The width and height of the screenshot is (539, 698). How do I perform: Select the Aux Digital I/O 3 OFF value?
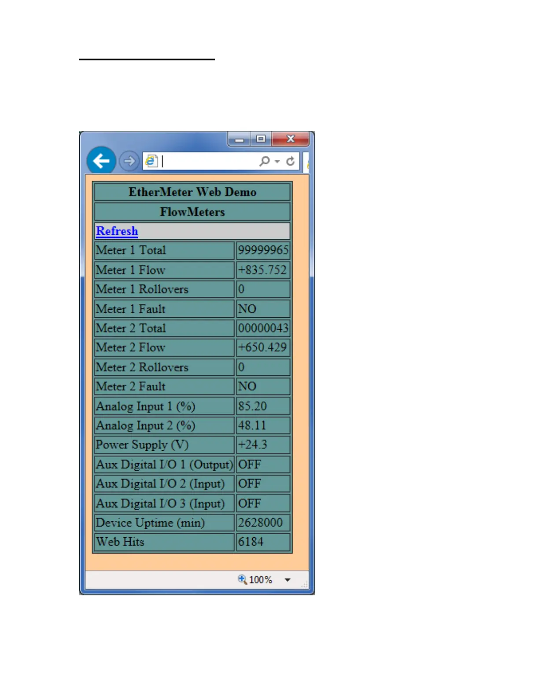(249, 504)
